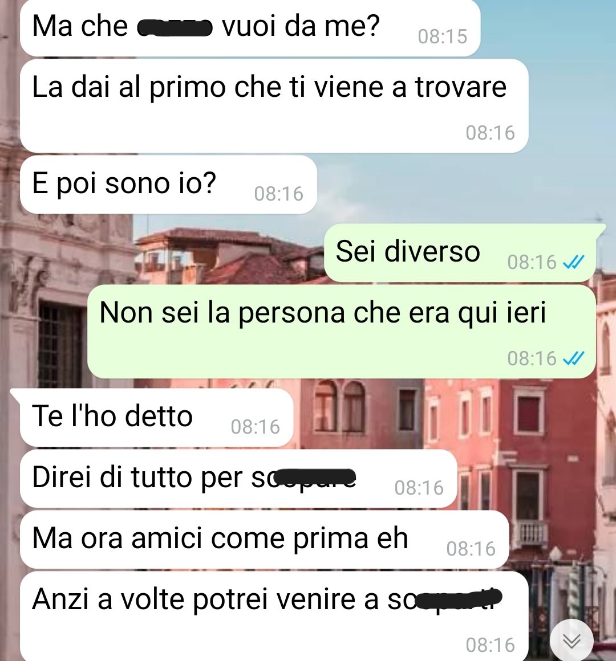Tap the 08:16 timestamp under 'La dai al primo'

tap(491, 133)
